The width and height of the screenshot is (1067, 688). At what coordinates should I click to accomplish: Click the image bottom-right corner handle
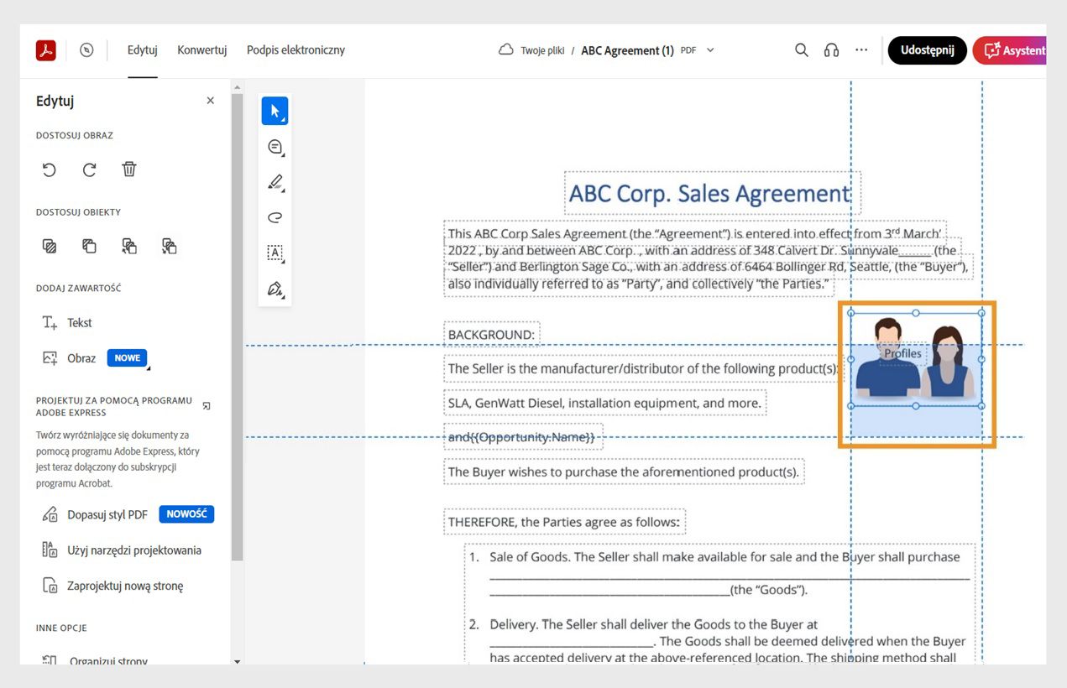click(981, 406)
